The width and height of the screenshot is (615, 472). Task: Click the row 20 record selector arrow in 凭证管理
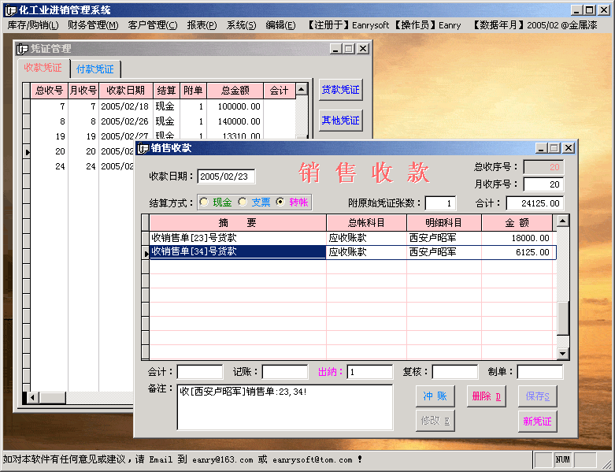[26, 151]
